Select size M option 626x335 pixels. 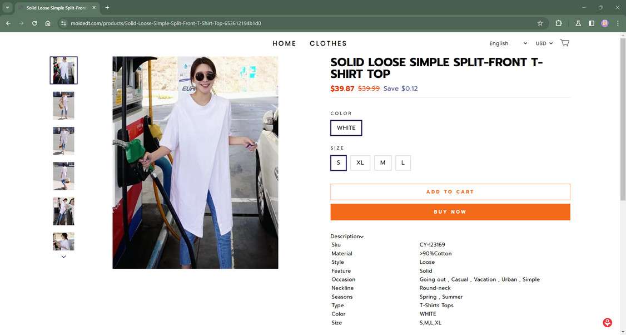pyautogui.click(x=382, y=163)
